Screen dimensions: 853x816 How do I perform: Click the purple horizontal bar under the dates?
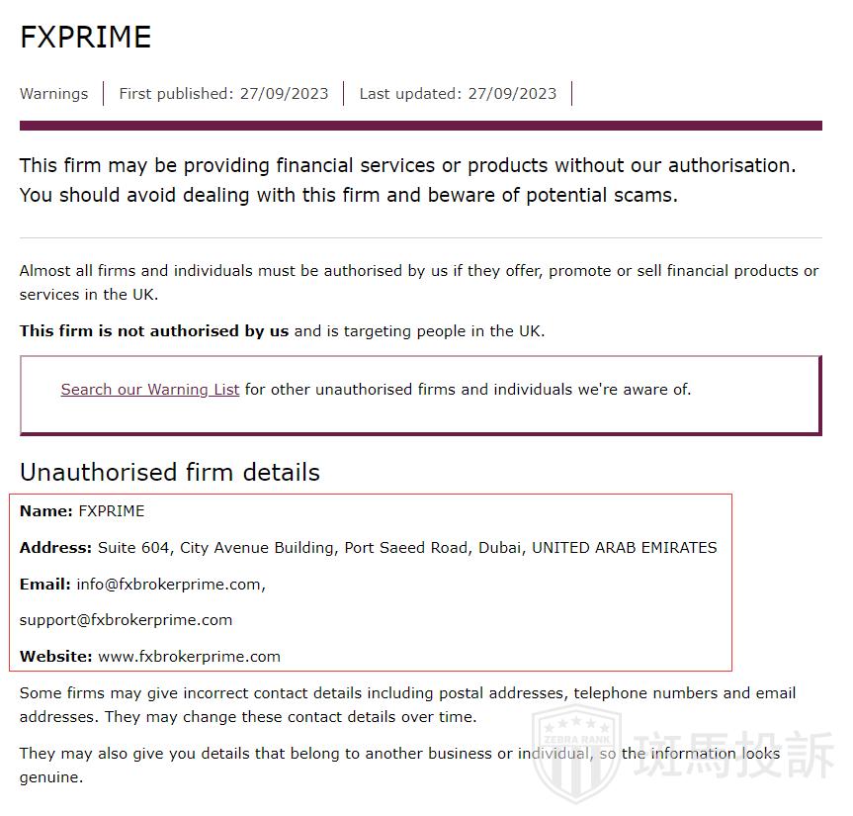(x=421, y=126)
